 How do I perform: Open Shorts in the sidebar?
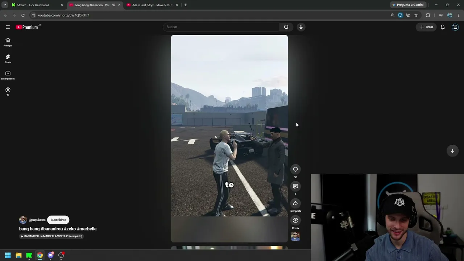point(8,59)
